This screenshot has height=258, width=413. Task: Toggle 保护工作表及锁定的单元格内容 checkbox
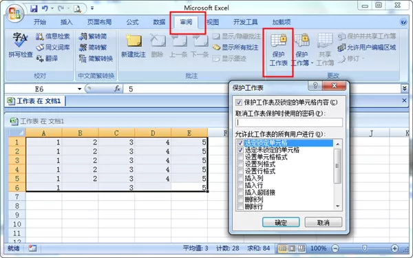[x=239, y=103]
